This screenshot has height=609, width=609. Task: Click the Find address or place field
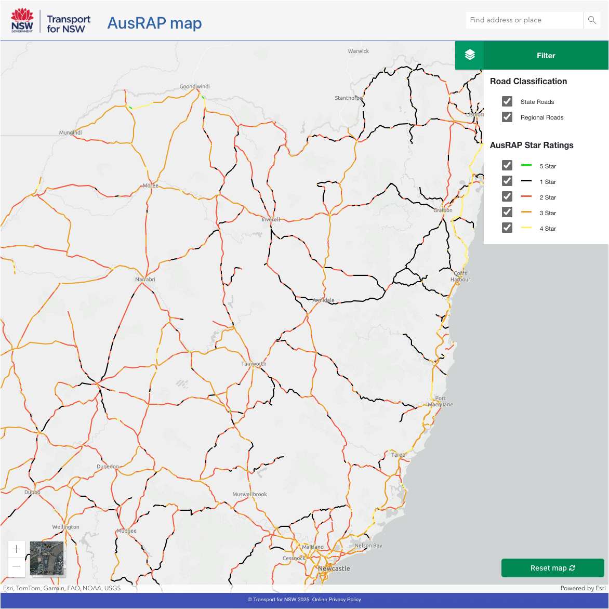pos(525,20)
